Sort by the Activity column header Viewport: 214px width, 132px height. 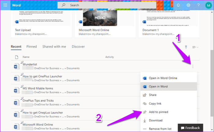[109, 57]
